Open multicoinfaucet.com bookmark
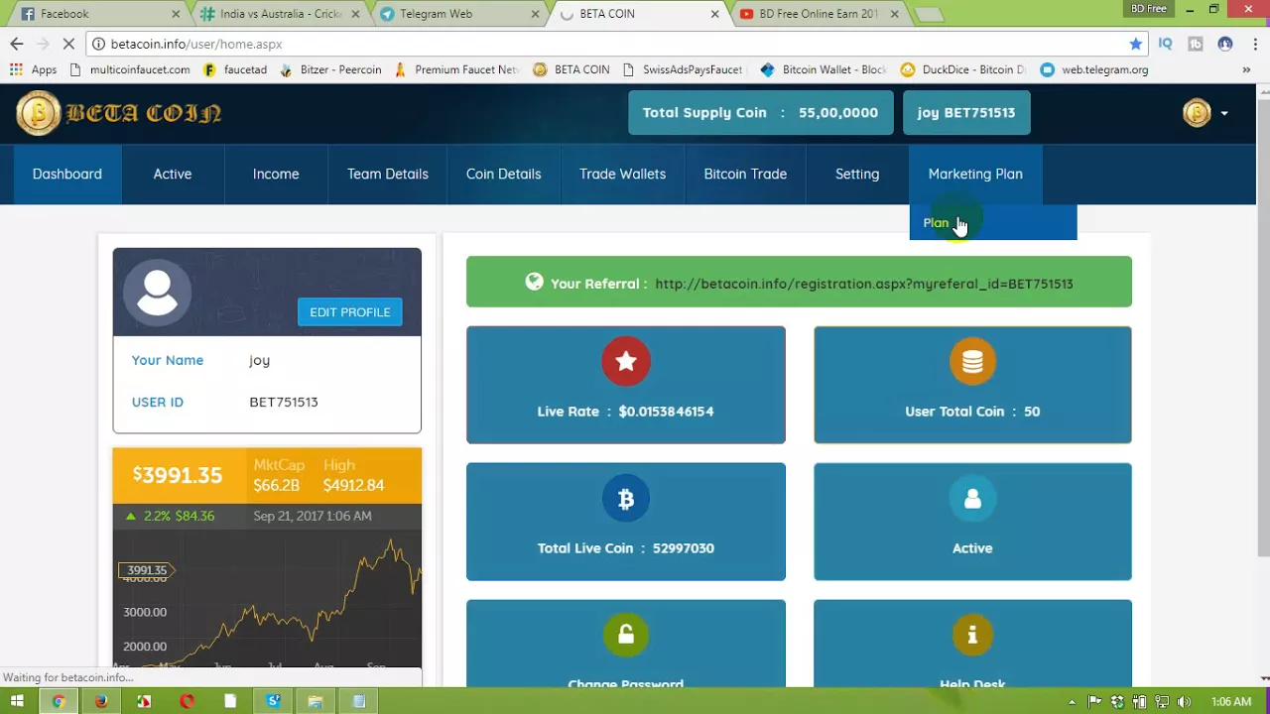 click(x=130, y=69)
